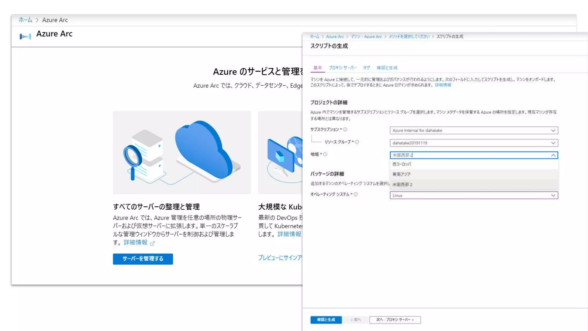Image resolution: width=588 pixels, height=331 pixels.
Task: Collapse the region dropdown chevron
Action: point(553,155)
